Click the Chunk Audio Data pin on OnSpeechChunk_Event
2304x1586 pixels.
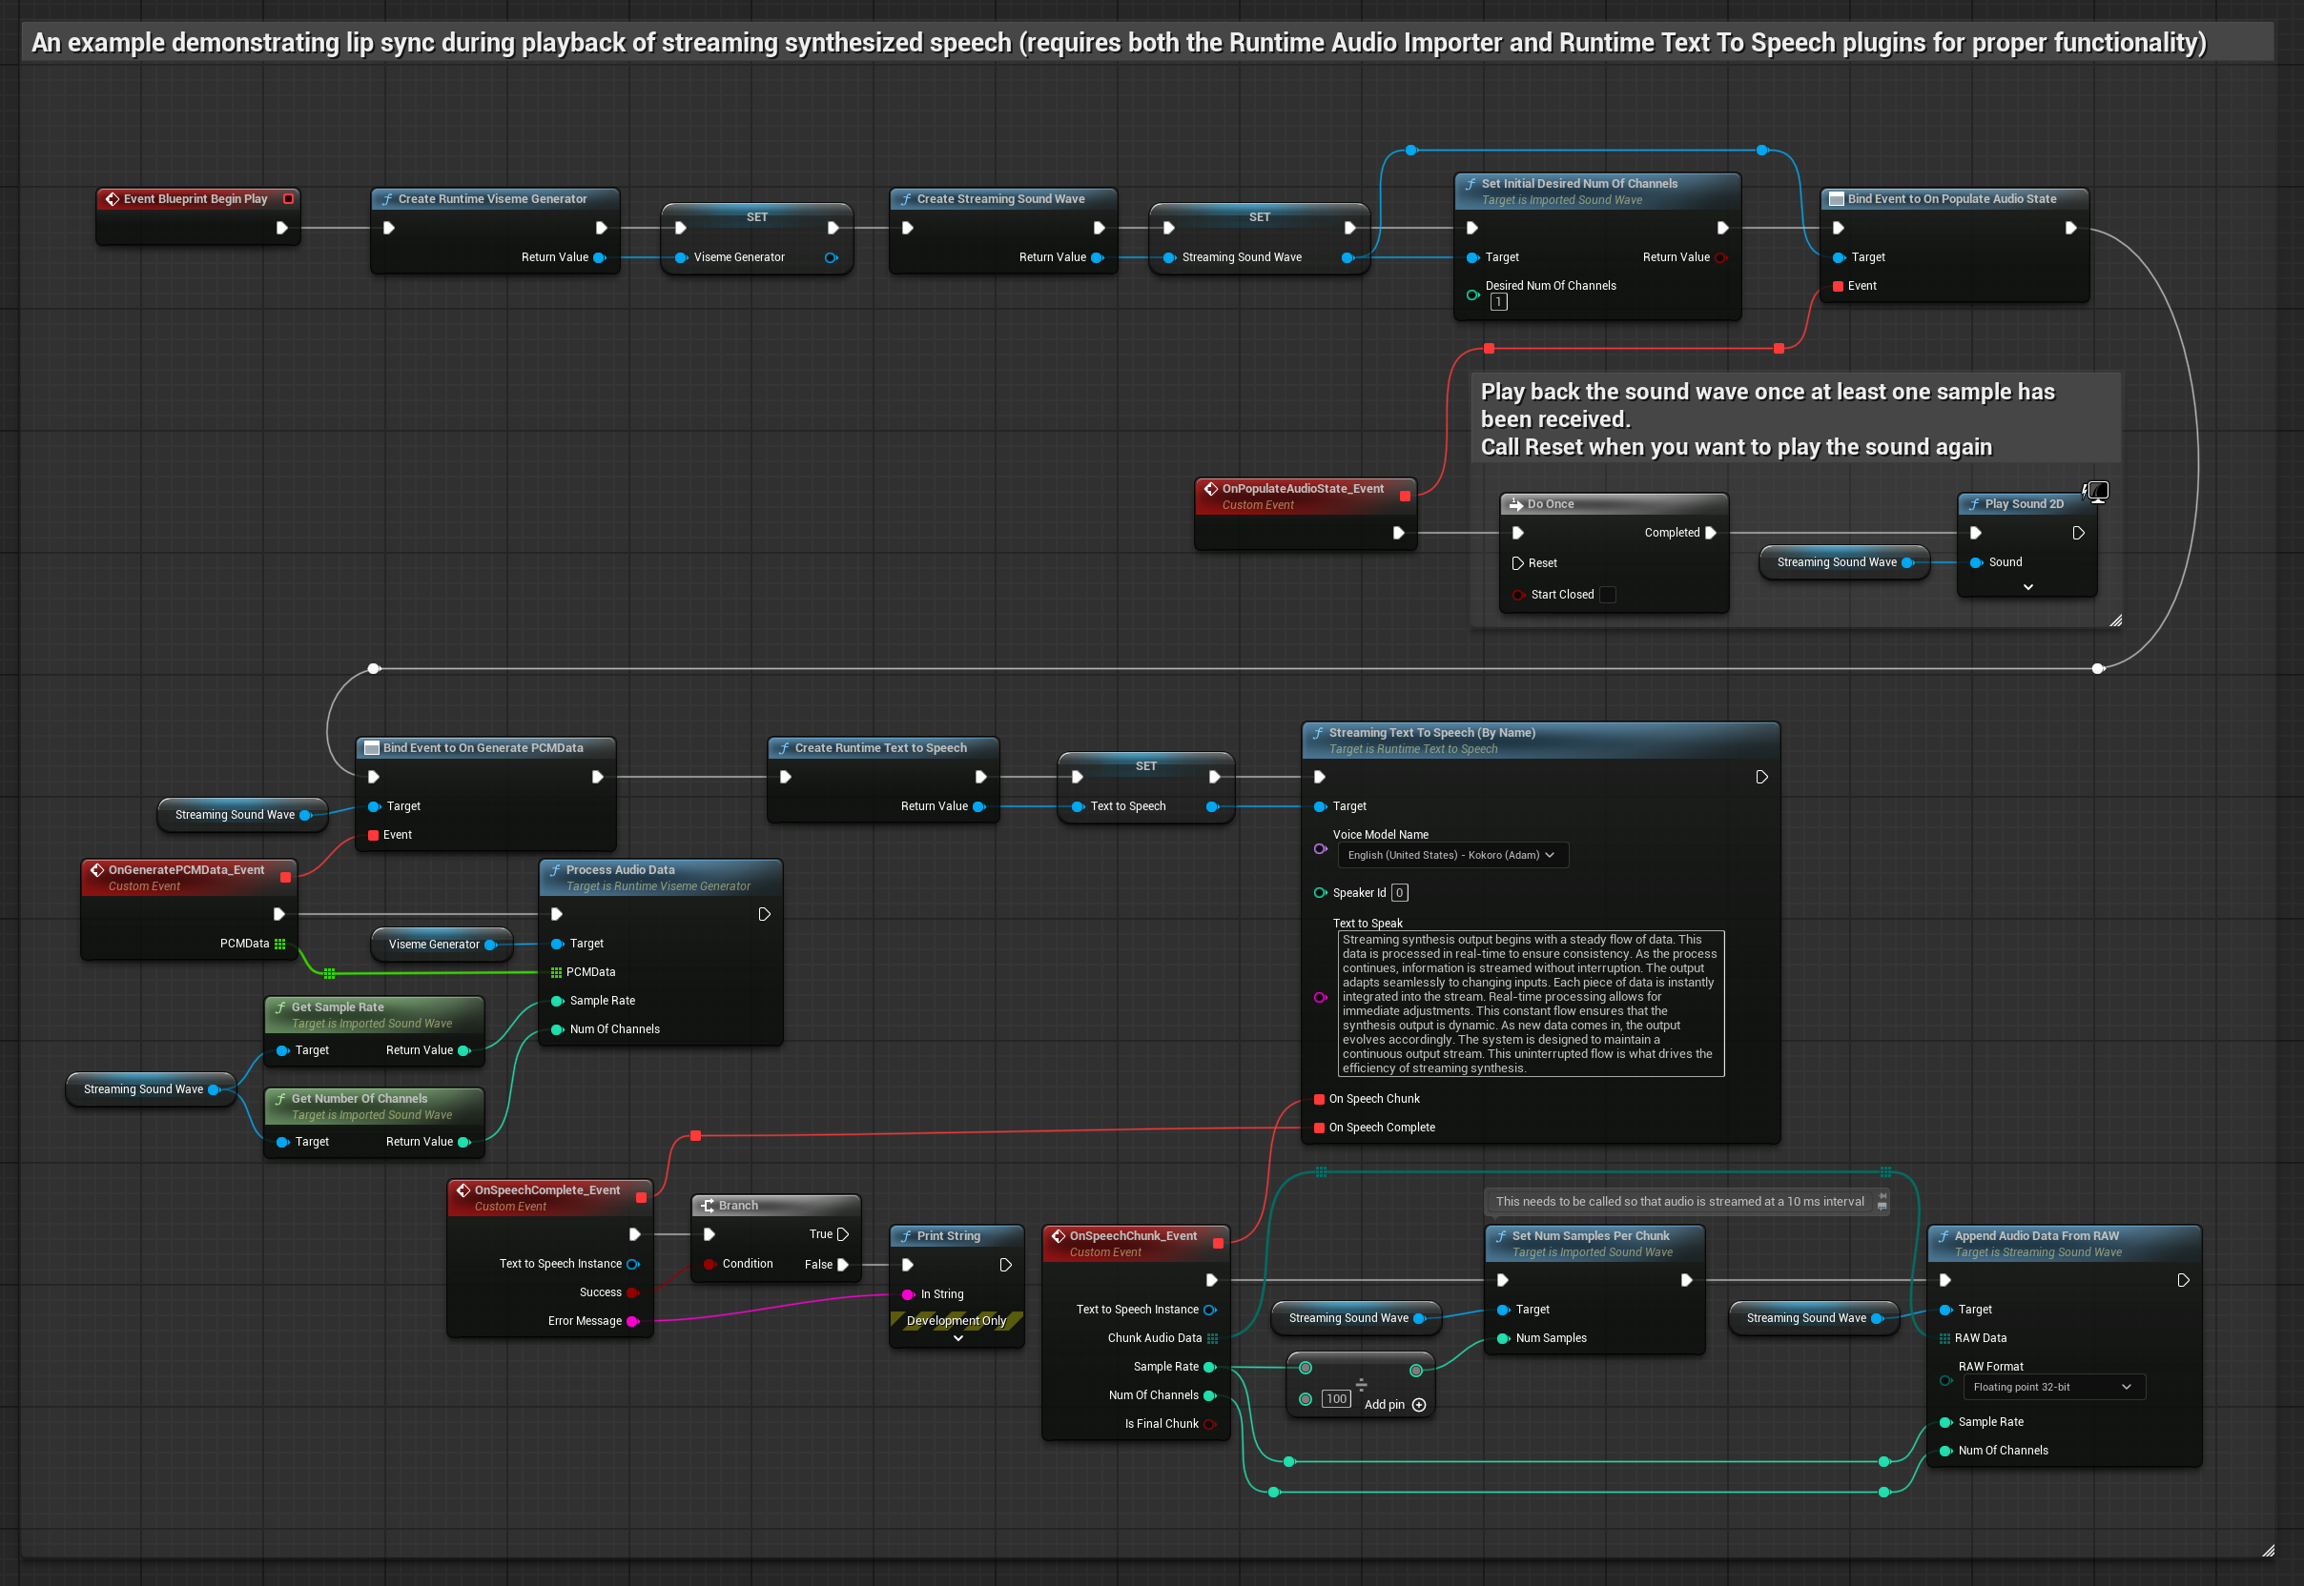pyautogui.click(x=1212, y=1338)
